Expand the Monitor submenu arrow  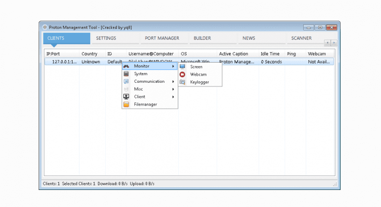pos(173,66)
